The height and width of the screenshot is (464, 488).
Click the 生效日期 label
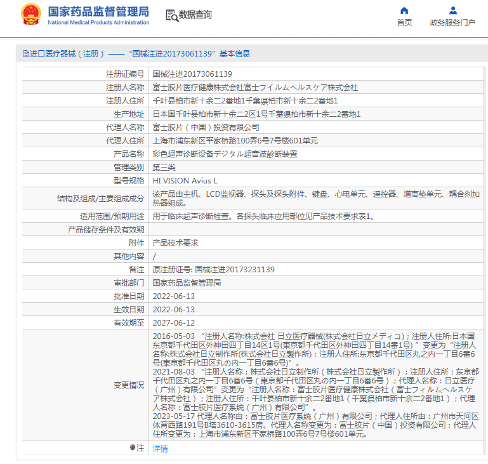(129, 310)
